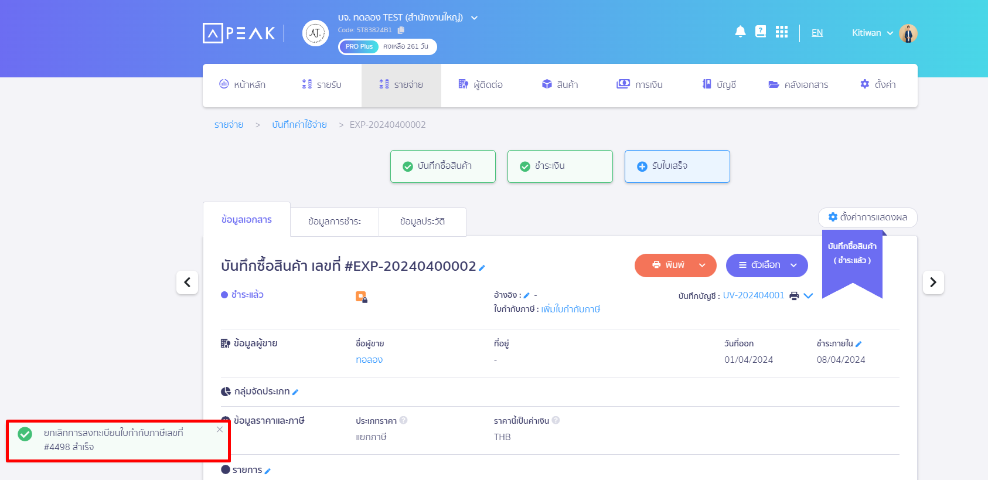This screenshot has height=480, width=988.
Task: Click the Kitiwan user profile picture
Action: [x=908, y=33]
